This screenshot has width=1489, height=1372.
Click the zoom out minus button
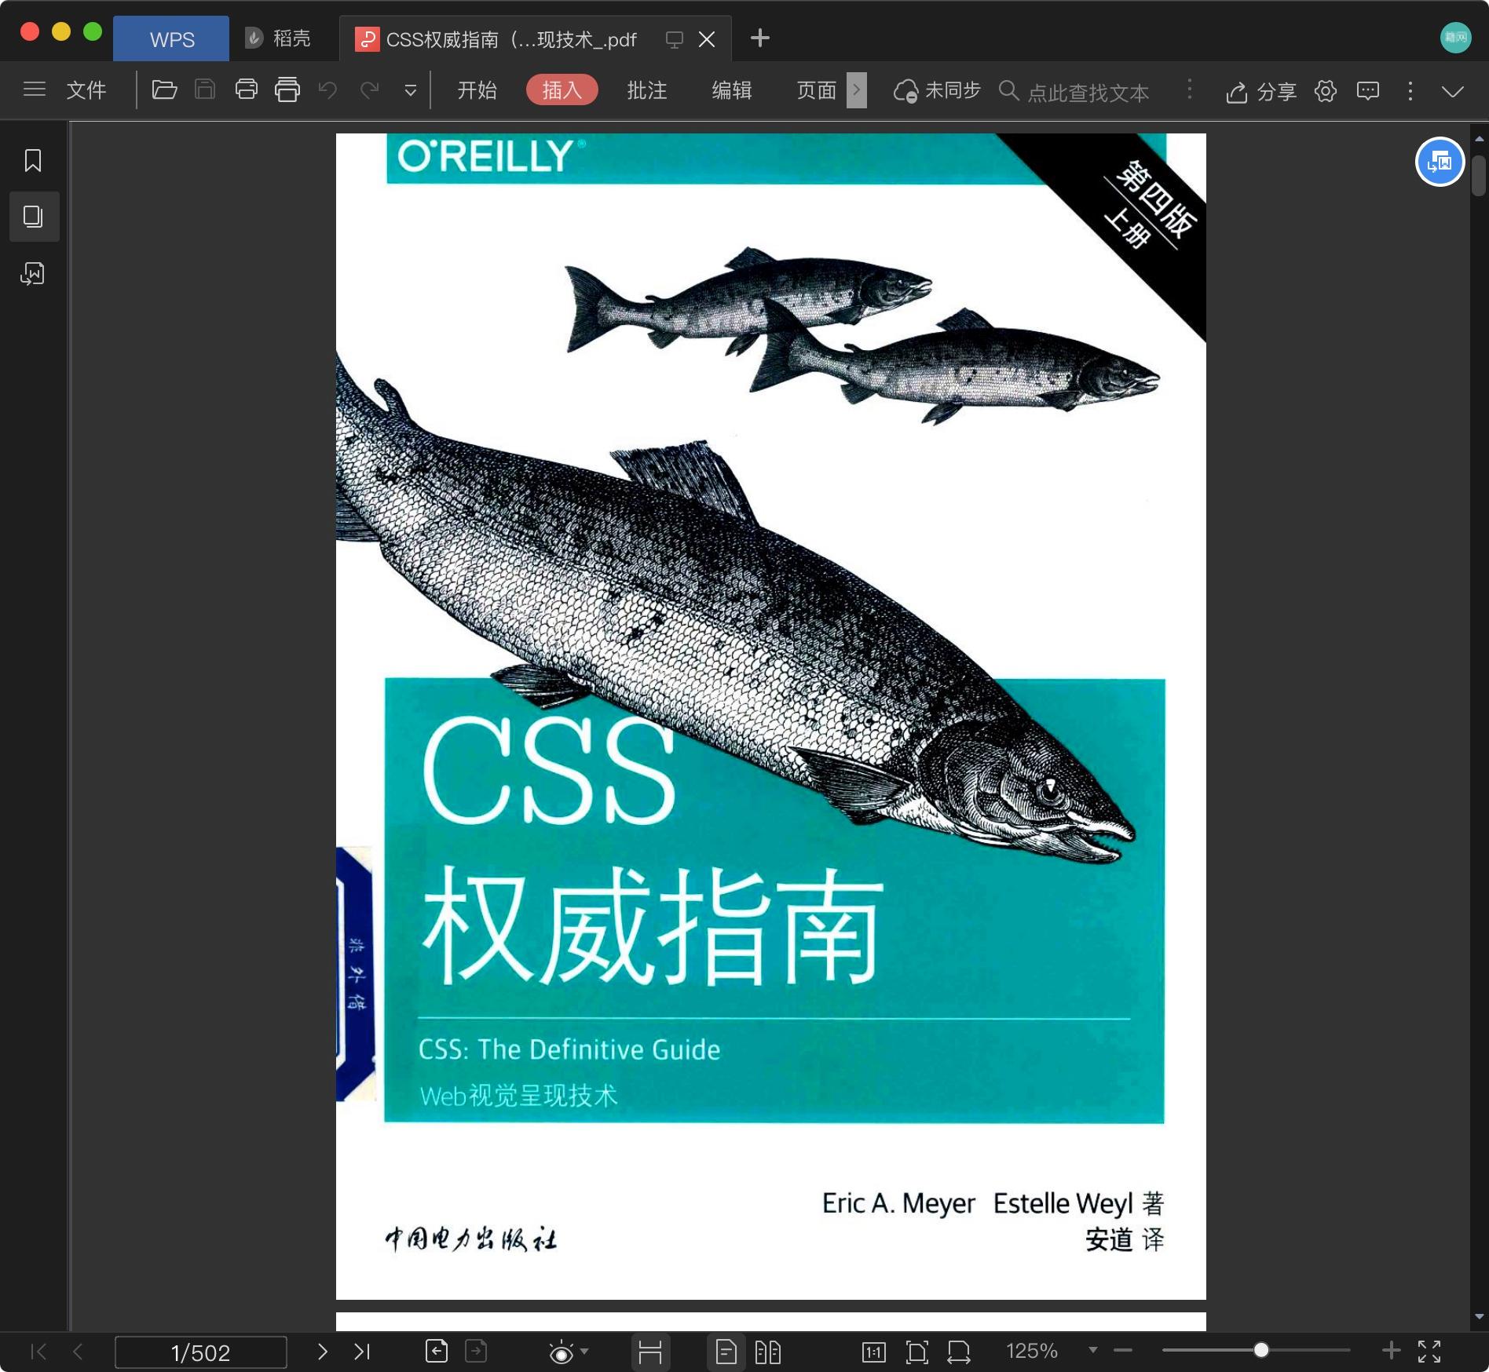click(x=1123, y=1351)
